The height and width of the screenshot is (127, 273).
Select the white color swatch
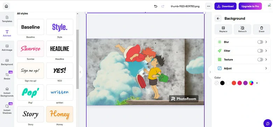coord(228,83)
